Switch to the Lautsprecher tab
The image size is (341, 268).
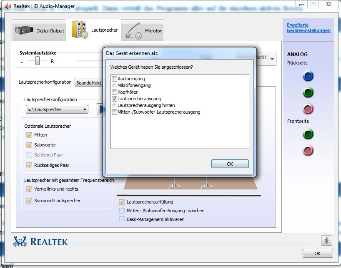(94, 30)
